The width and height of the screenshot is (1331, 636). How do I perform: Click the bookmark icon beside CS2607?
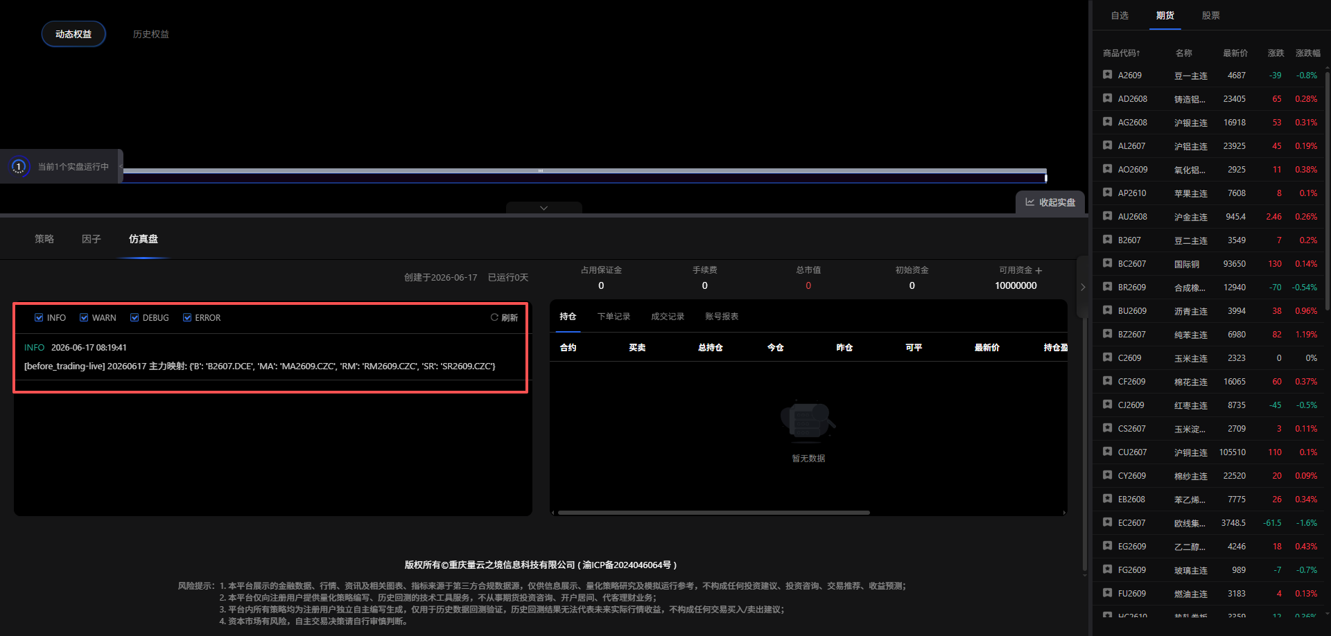click(1107, 428)
